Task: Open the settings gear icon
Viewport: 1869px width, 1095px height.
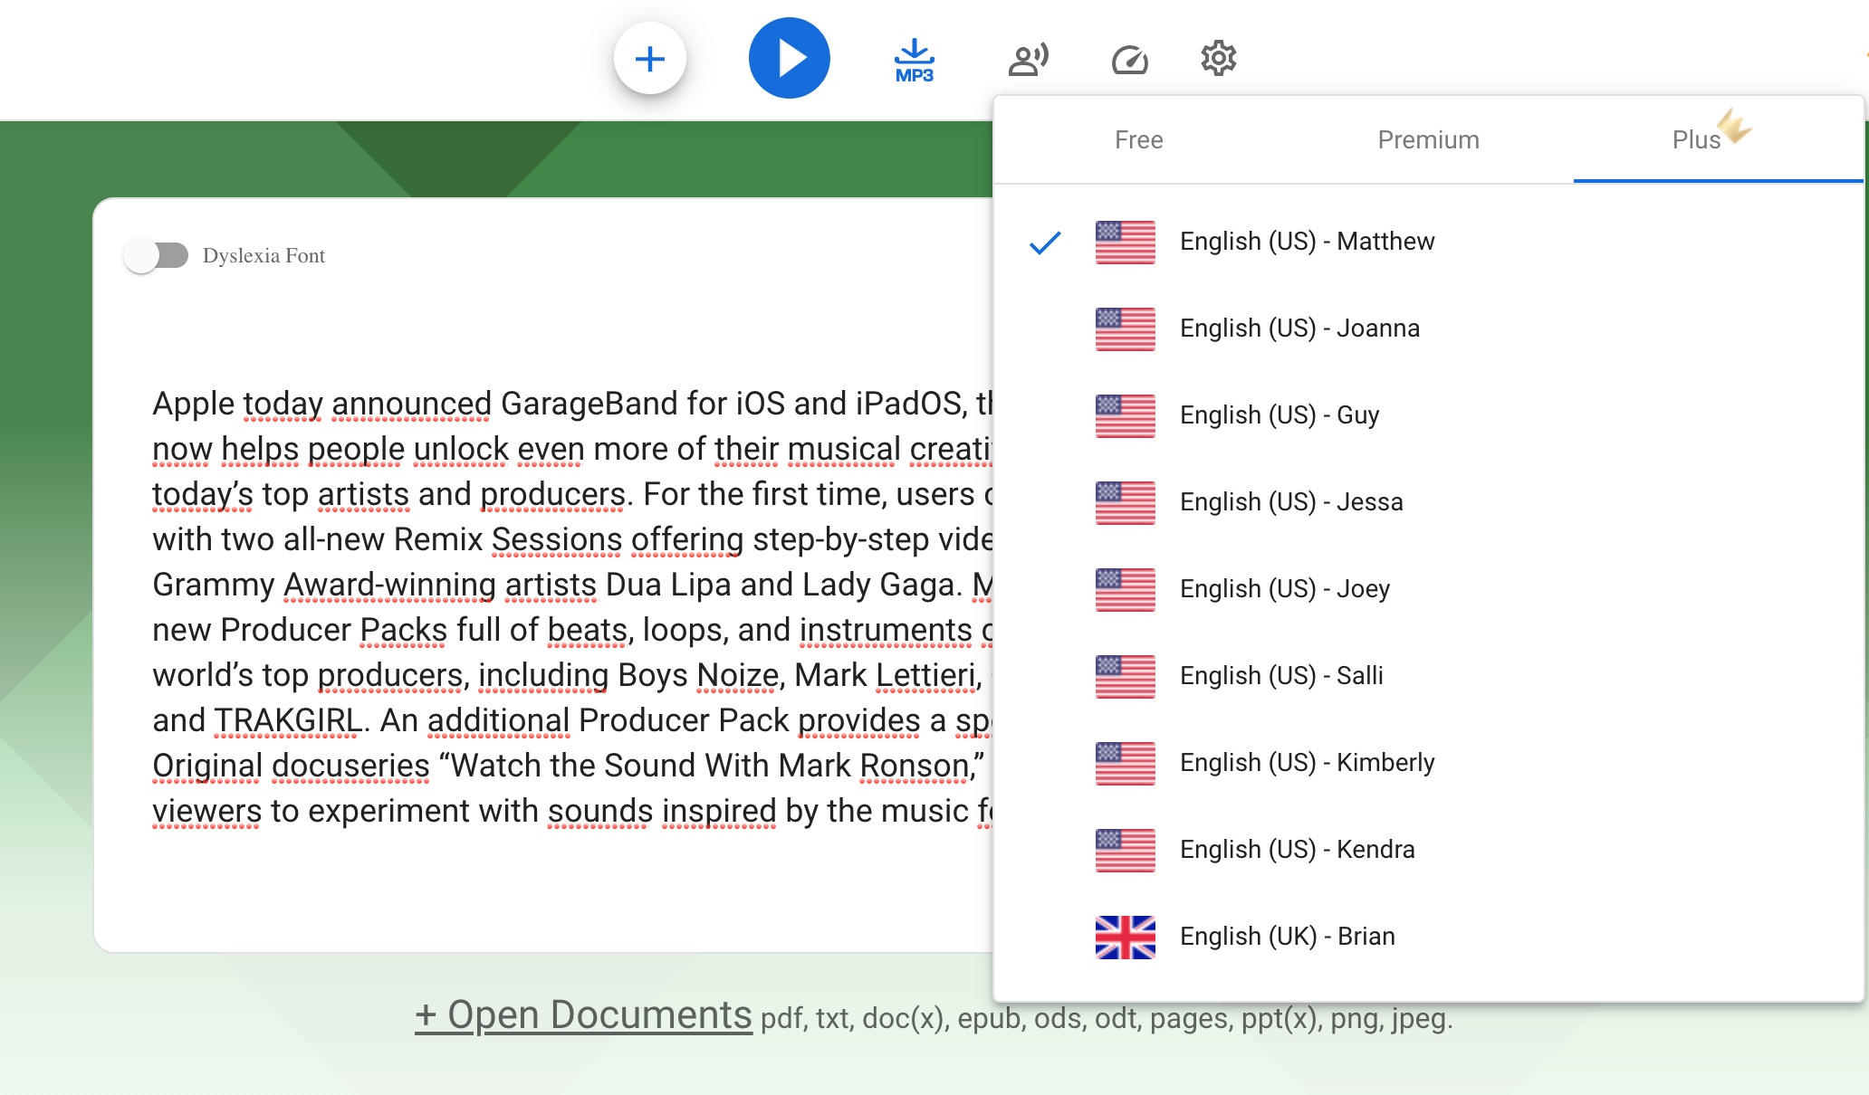Action: click(1218, 58)
